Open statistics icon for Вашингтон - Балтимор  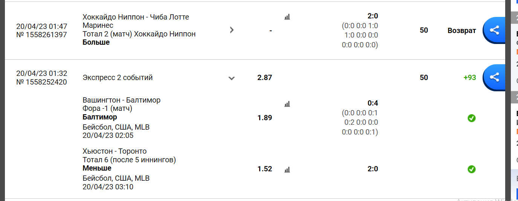point(287,104)
